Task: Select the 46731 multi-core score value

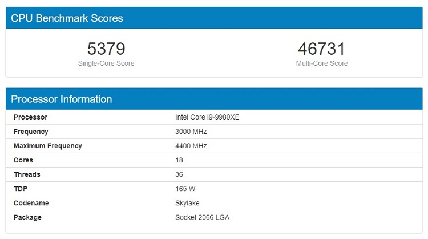Action: 321,49
